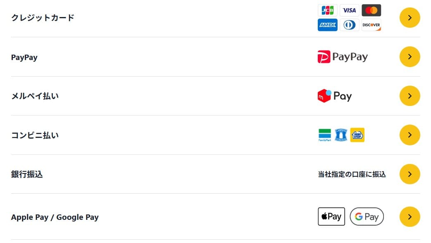The image size is (431, 243).
Task: Click the Apple Pay badge
Action: tap(331, 217)
